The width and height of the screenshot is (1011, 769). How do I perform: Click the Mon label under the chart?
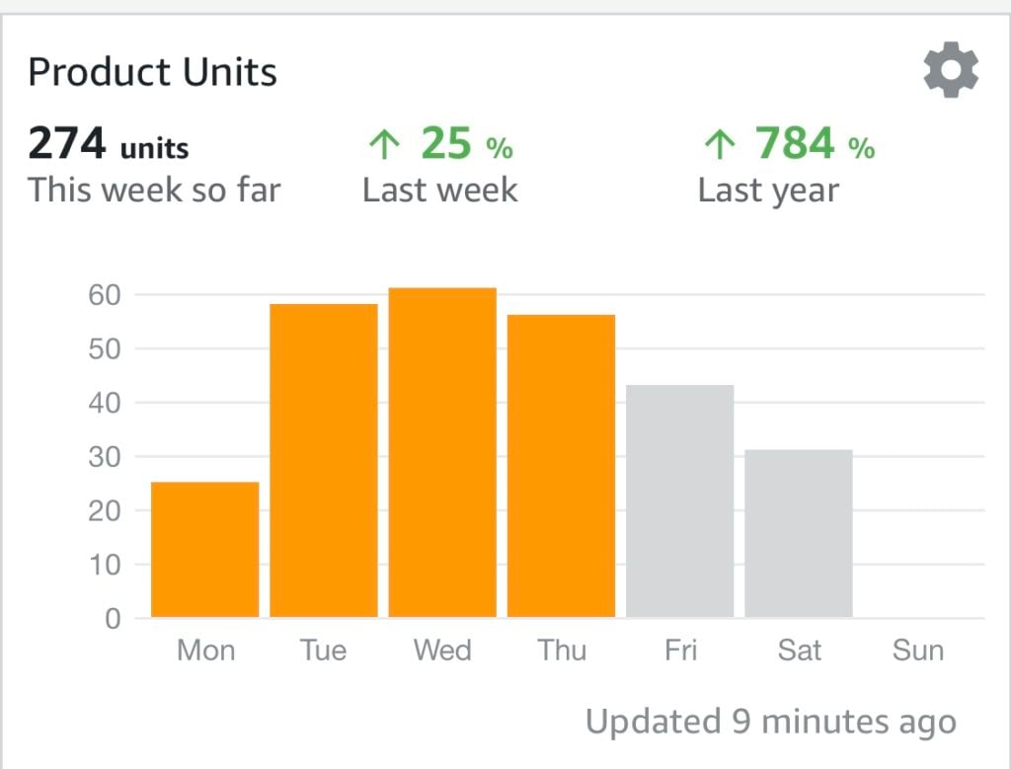205,651
